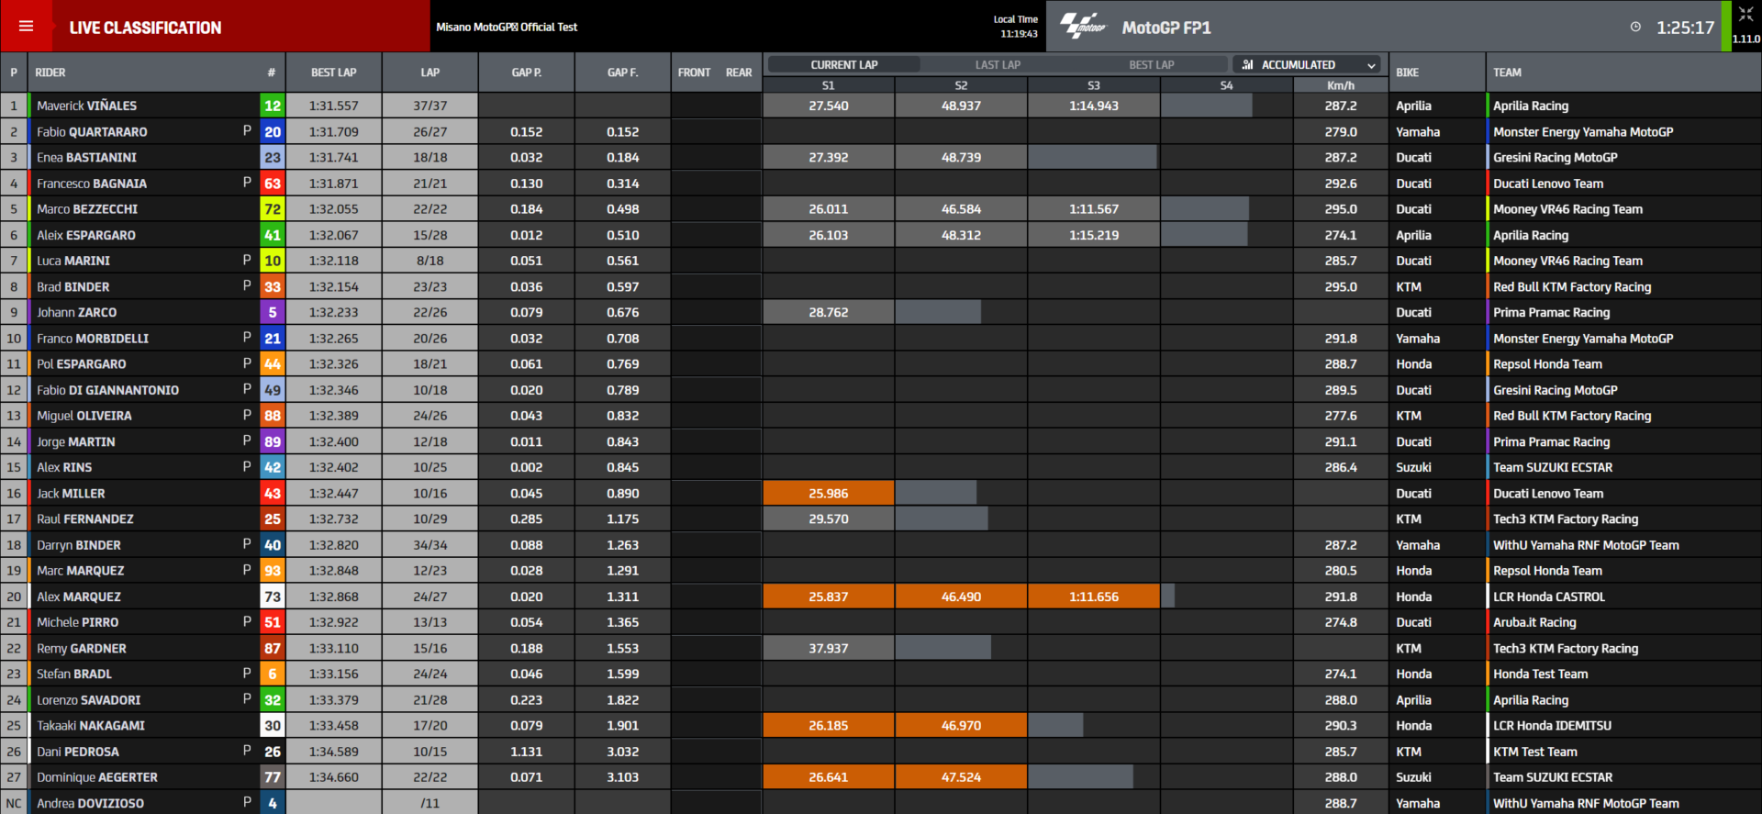1762x814 pixels.
Task: Select rider Fabio DI GIANNANTONIO
Action: coord(108,390)
